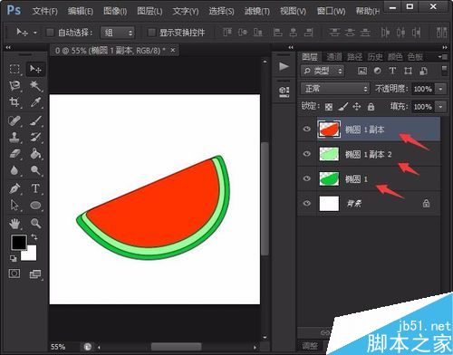Filter layers by smart object type
453x355 pixels.
[x=423, y=71]
